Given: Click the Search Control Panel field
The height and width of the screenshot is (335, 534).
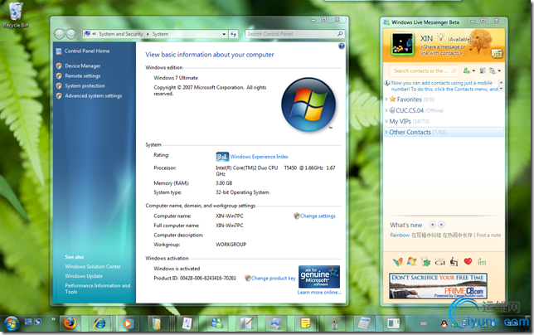Looking at the screenshot, I should 295,34.
